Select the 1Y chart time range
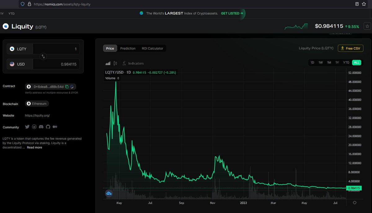 pos(337,63)
